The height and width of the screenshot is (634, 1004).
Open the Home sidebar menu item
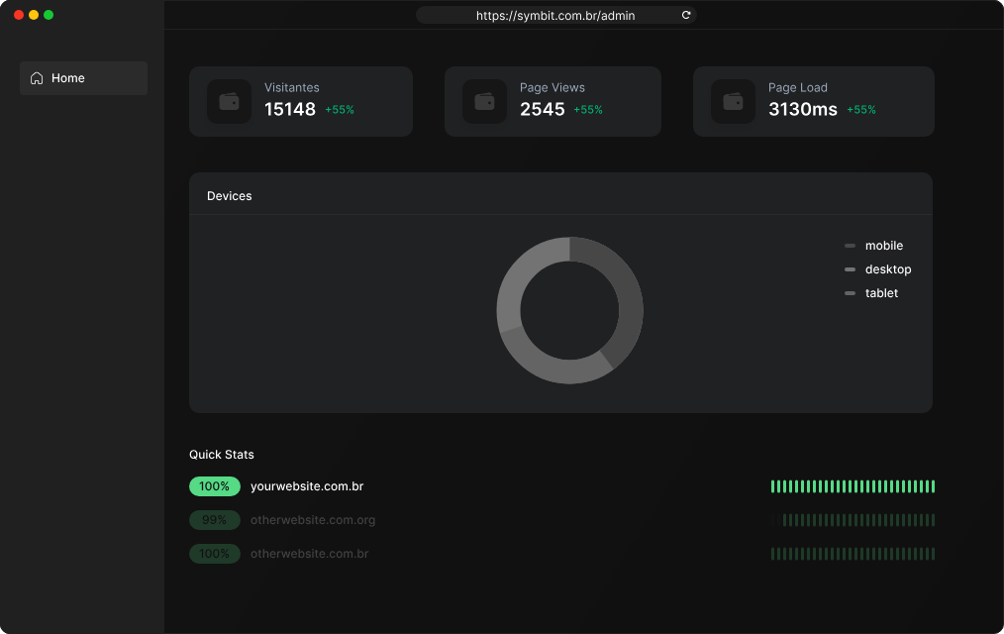(83, 78)
